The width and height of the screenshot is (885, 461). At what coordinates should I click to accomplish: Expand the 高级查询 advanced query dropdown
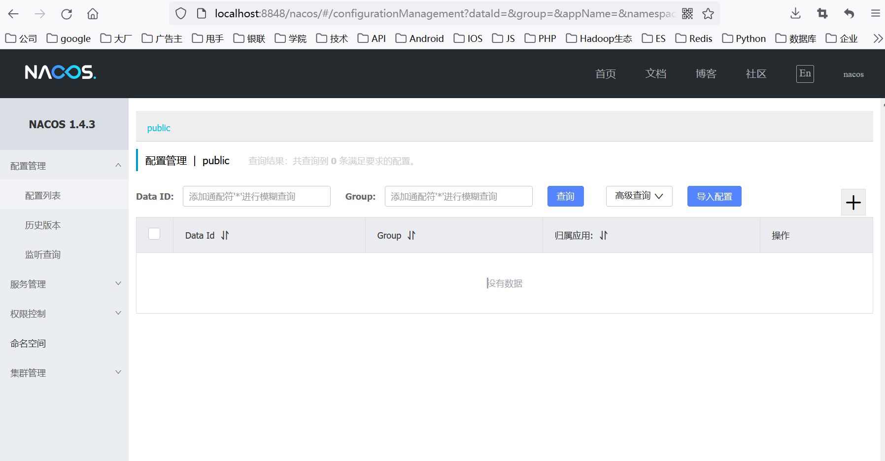(x=639, y=196)
